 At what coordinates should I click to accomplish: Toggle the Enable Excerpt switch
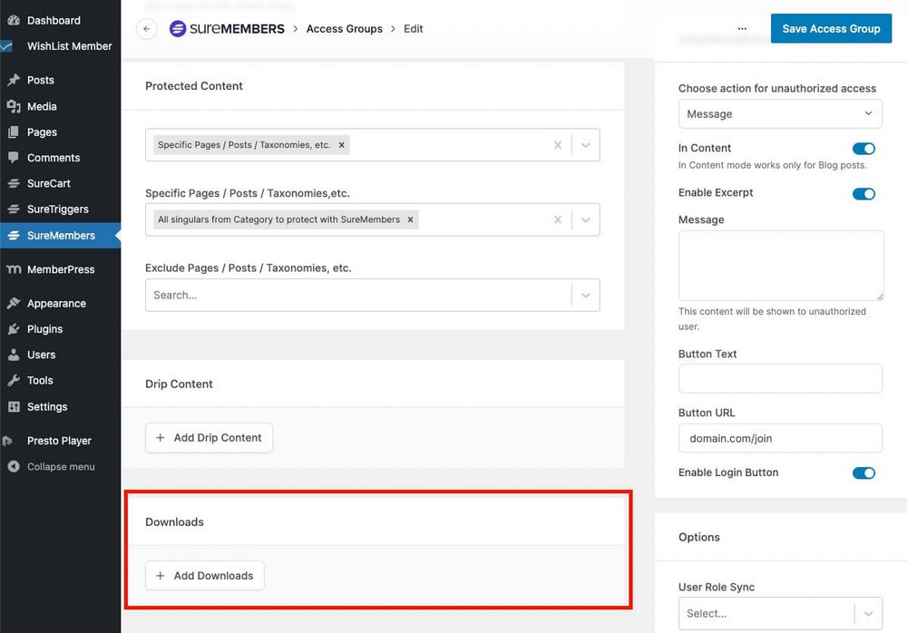(863, 194)
